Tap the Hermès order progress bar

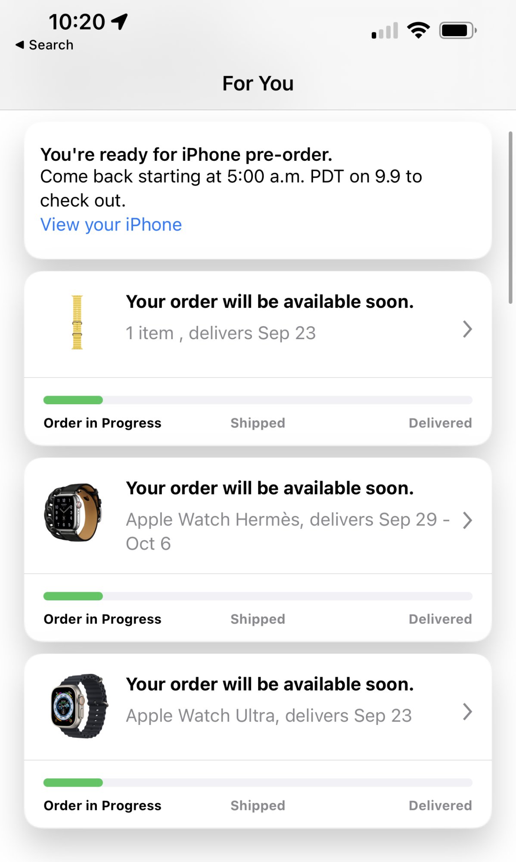coord(258,597)
